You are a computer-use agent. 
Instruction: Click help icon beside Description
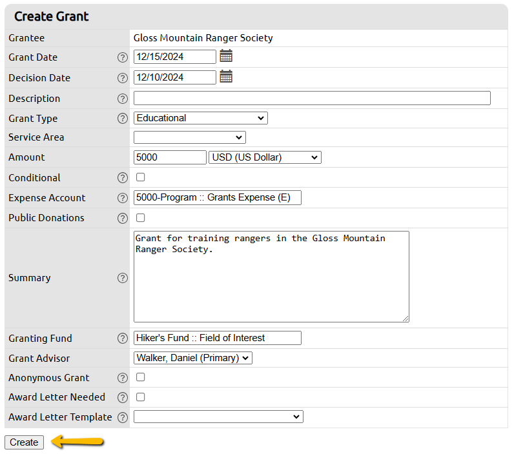(123, 99)
